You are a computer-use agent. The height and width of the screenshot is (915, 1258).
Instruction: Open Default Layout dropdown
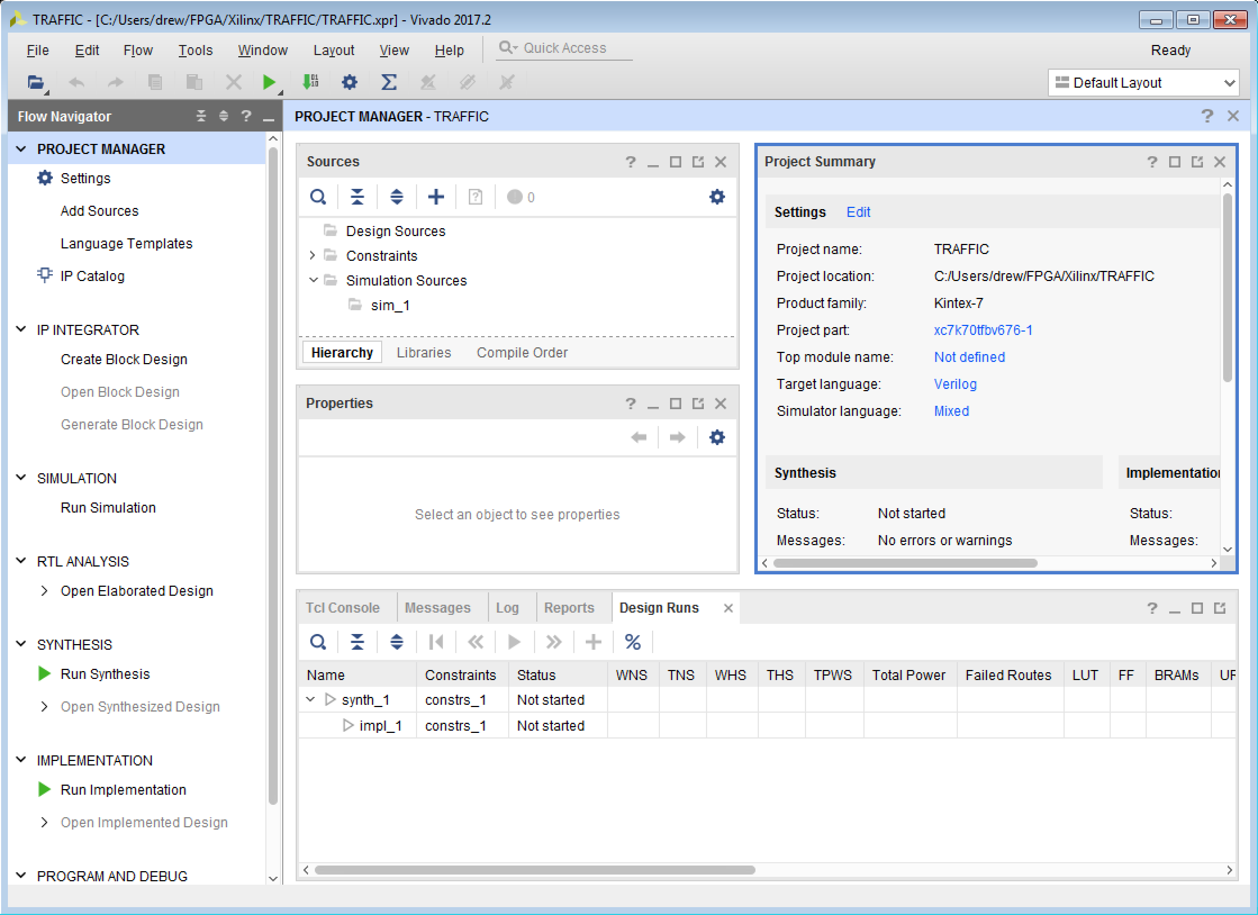[x=1143, y=83]
